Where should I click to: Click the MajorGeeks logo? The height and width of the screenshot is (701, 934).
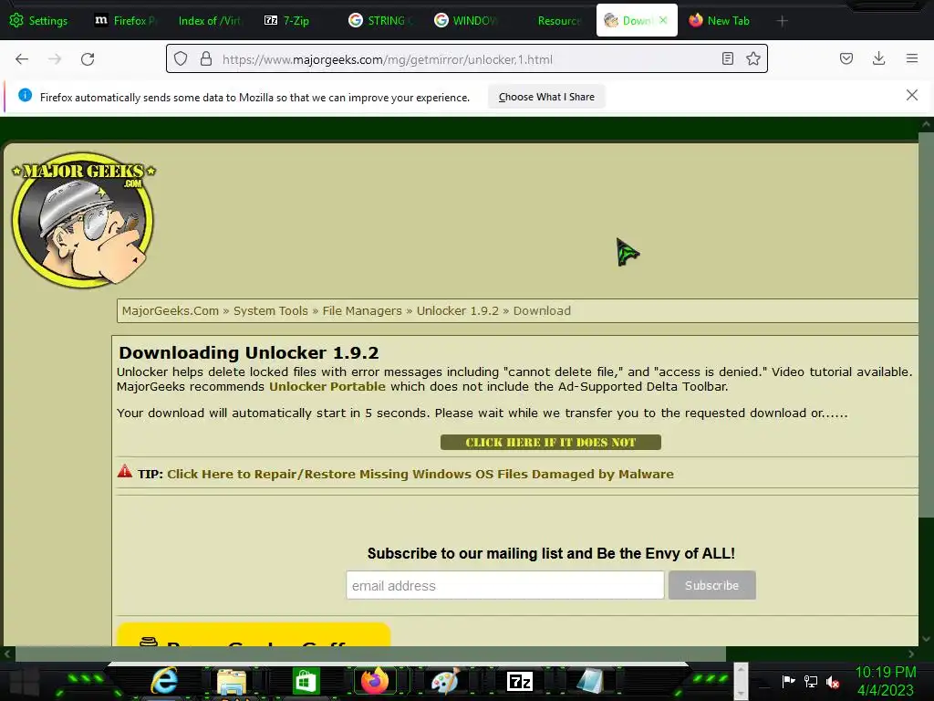[83, 219]
